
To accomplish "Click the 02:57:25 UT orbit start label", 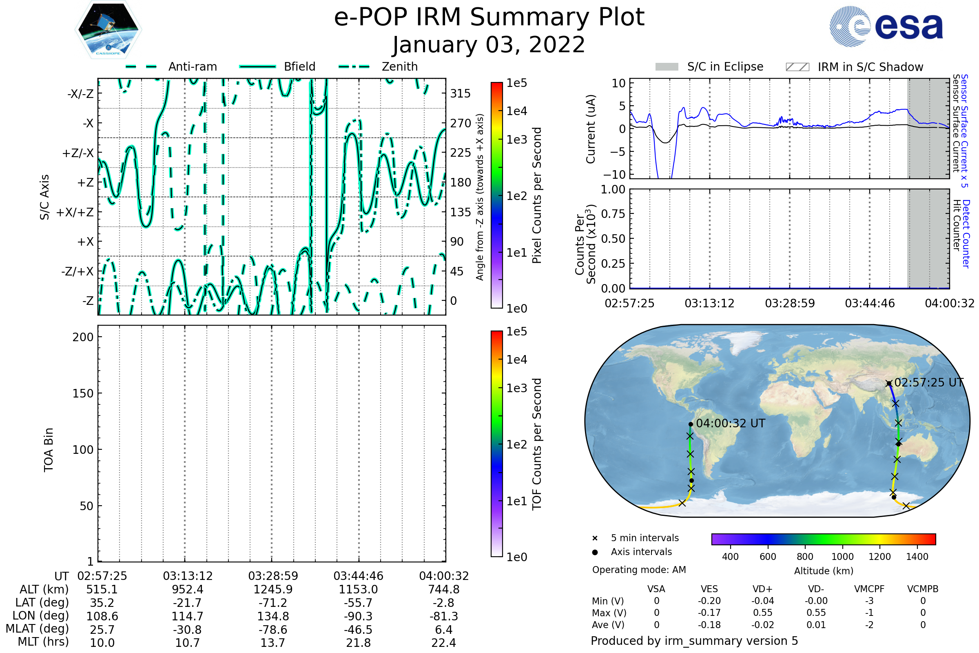I will (x=929, y=383).
